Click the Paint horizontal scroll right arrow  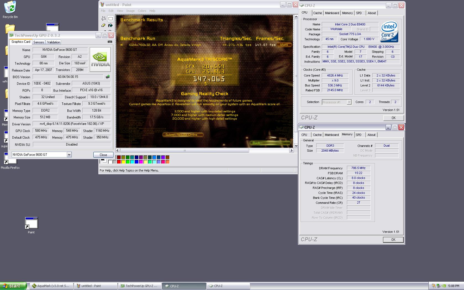coord(291,151)
